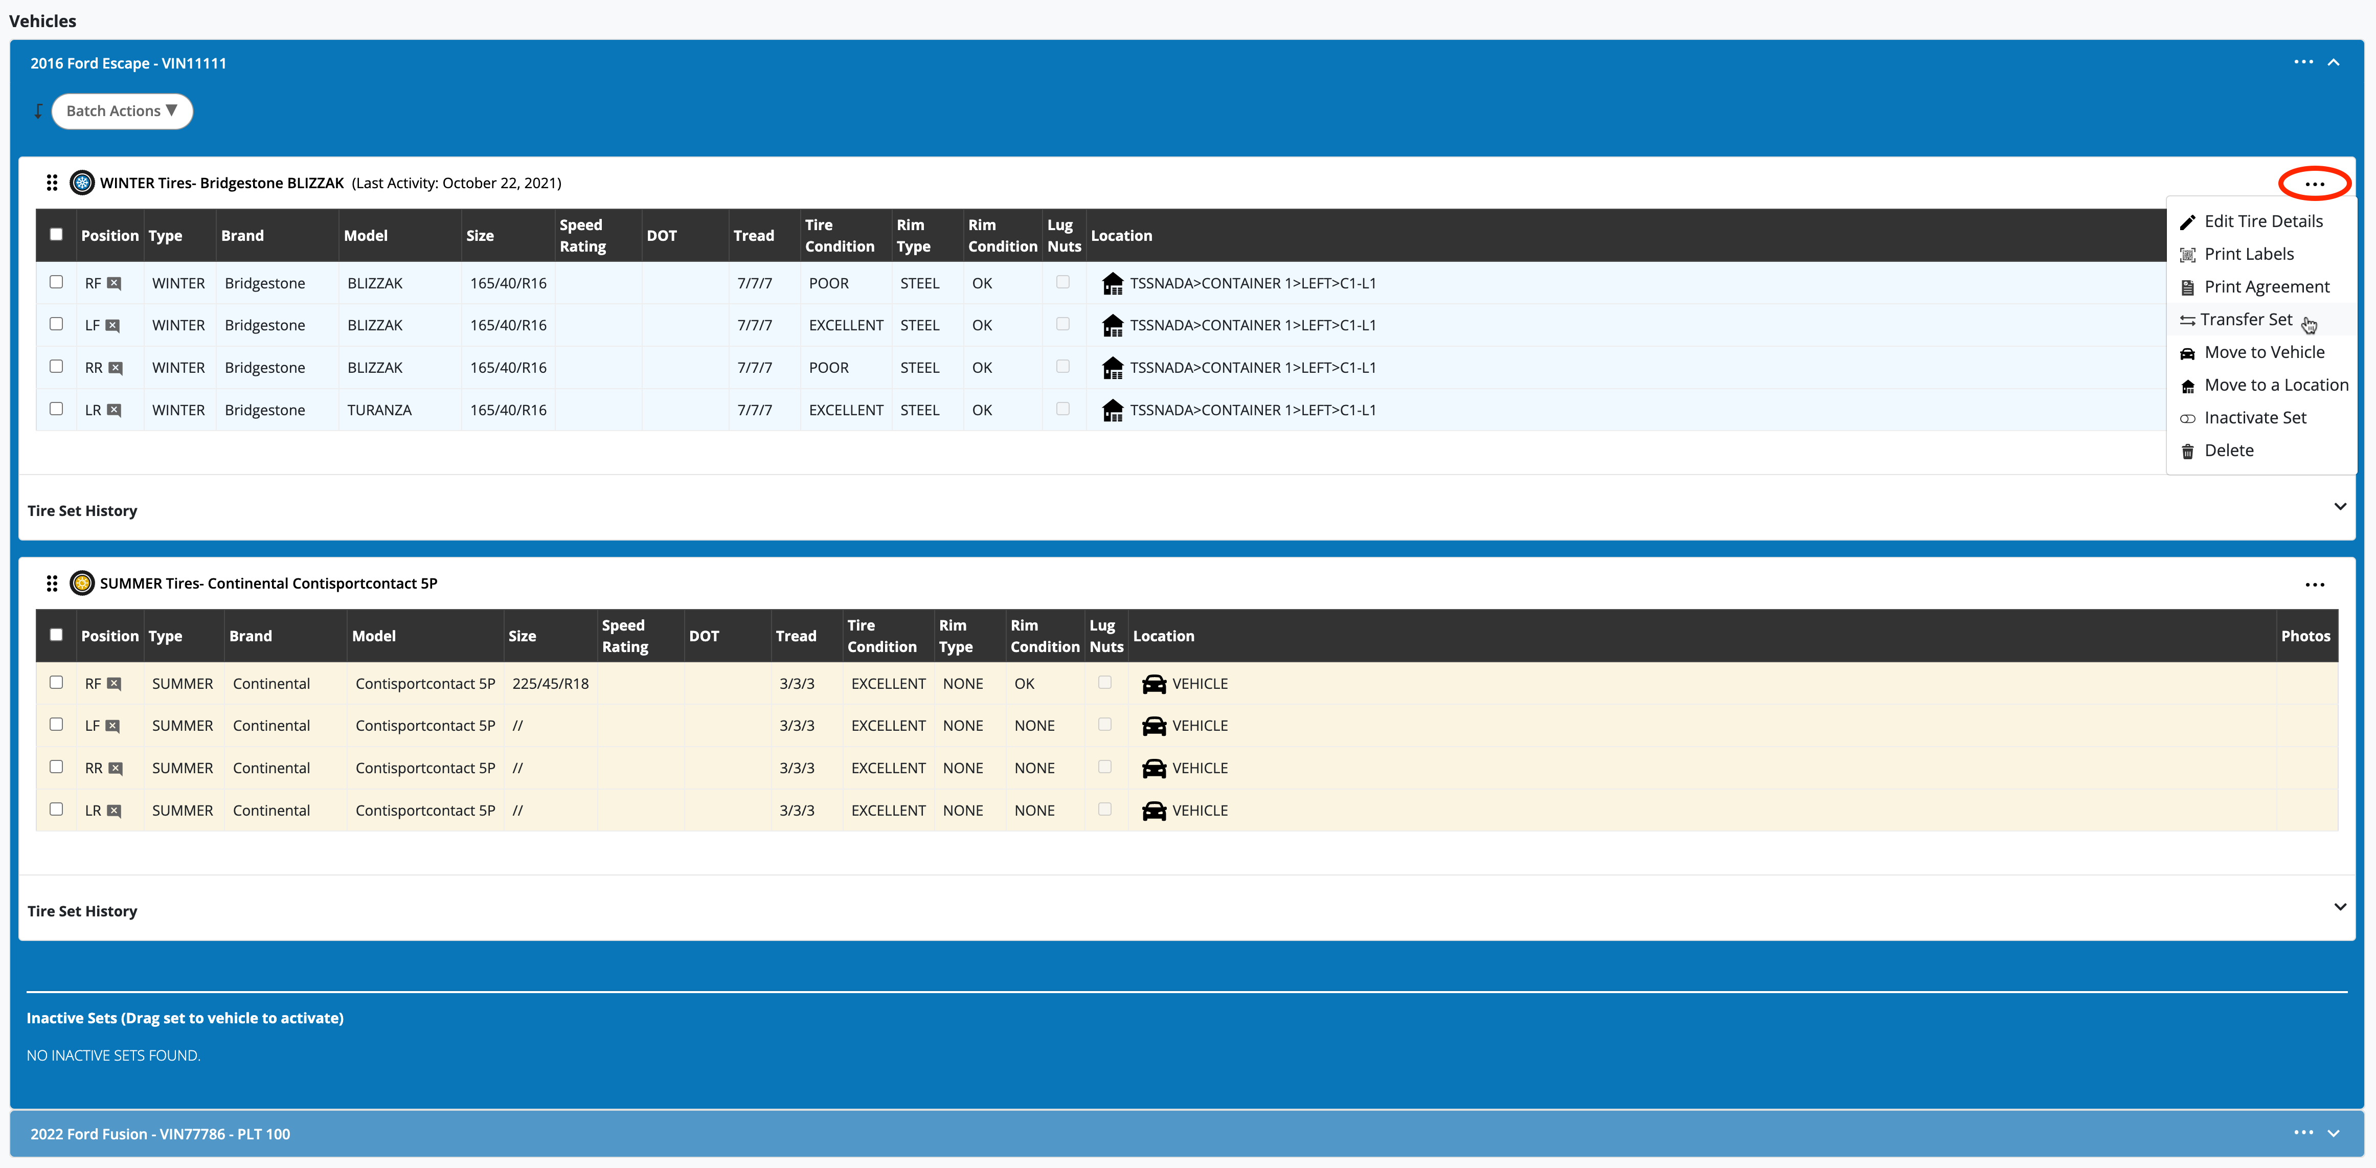Click the warehouse location icon in LF winter row
Viewport: 2376px width, 1168px height.
1113,325
